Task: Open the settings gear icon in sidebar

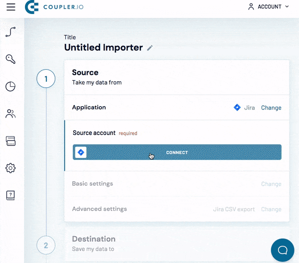Action: tap(10, 168)
